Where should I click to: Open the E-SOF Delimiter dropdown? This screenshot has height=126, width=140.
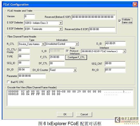(61, 23)
